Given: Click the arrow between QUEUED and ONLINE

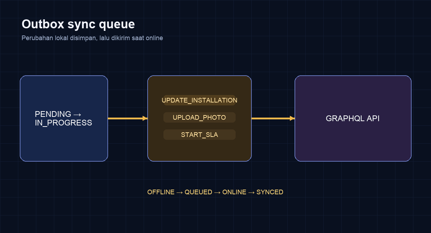Looking at the screenshot, I should [x=217, y=192].
